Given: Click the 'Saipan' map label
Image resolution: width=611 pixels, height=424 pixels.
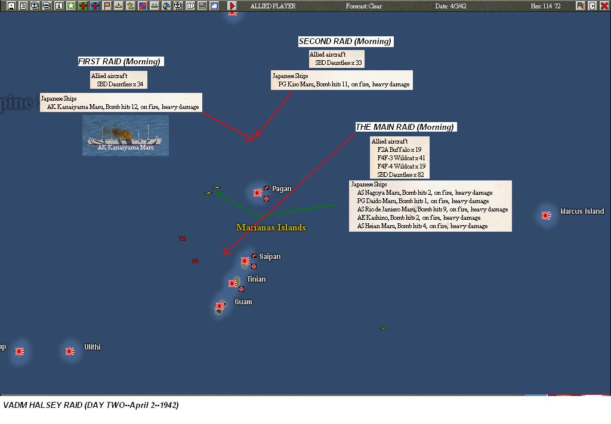Looking at the screenshot, I should [x=270, y=256].
